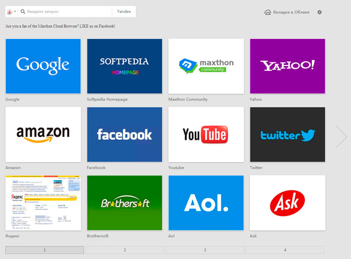Go to next page with right arrow

coord(341,136)
